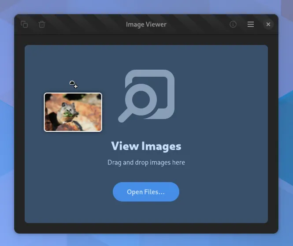
Task: Click empty header space left of title
Action: (x=84, y=25)
